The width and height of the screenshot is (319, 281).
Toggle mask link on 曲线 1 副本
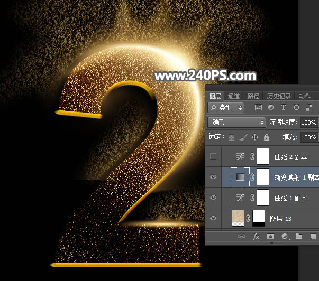252,198
